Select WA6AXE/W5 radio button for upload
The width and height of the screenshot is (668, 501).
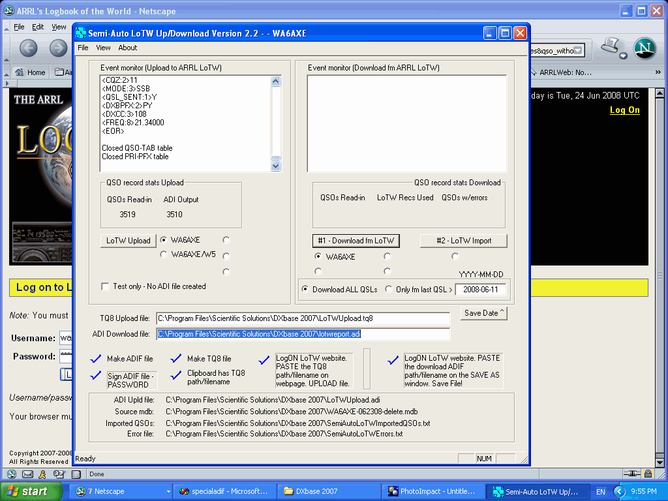(163, 254)
